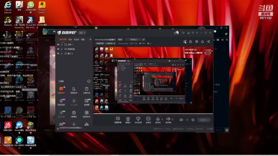Screen dimensions: 278x156
Task: Open the screen tool with green badge in toolbox
Action: click(87, 102)
